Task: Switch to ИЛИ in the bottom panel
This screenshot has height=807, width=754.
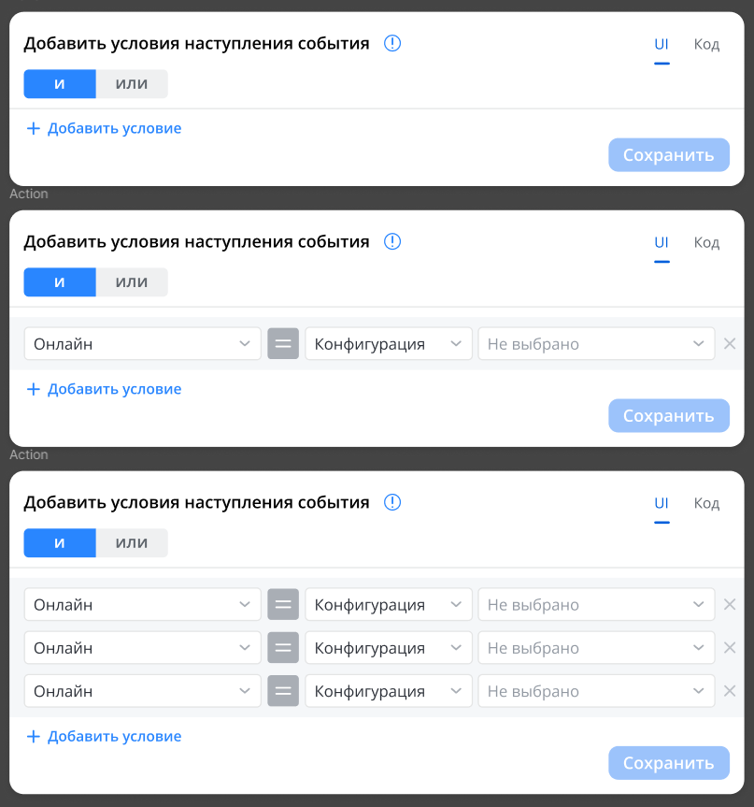Action: 132,543
